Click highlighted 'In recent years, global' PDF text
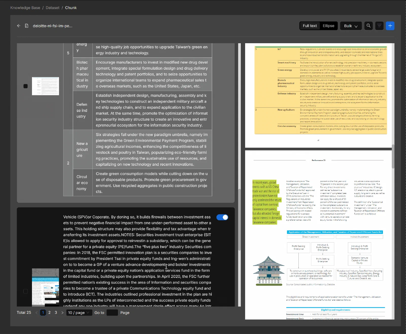The image size is (406, 334). (x=267, y=202)
